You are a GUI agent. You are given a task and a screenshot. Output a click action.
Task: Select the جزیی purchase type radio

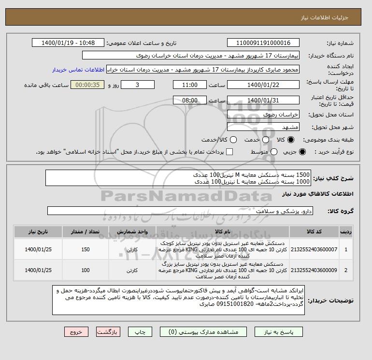click(x=302, y=152)
